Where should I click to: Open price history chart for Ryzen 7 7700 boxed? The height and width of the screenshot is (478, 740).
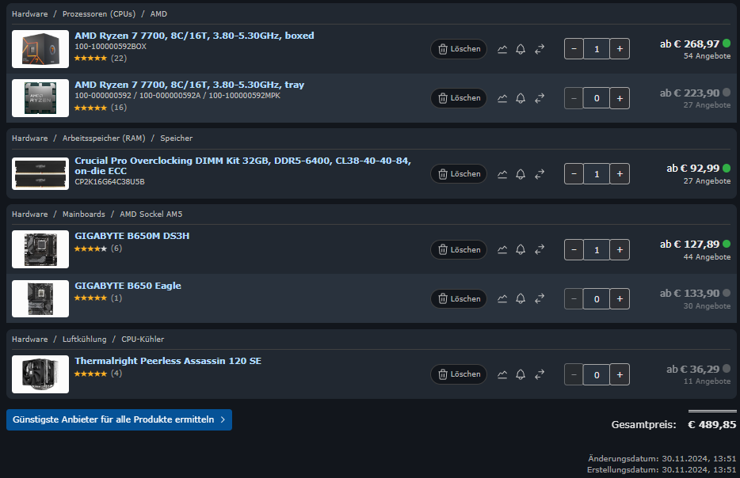tap(502, 49)
